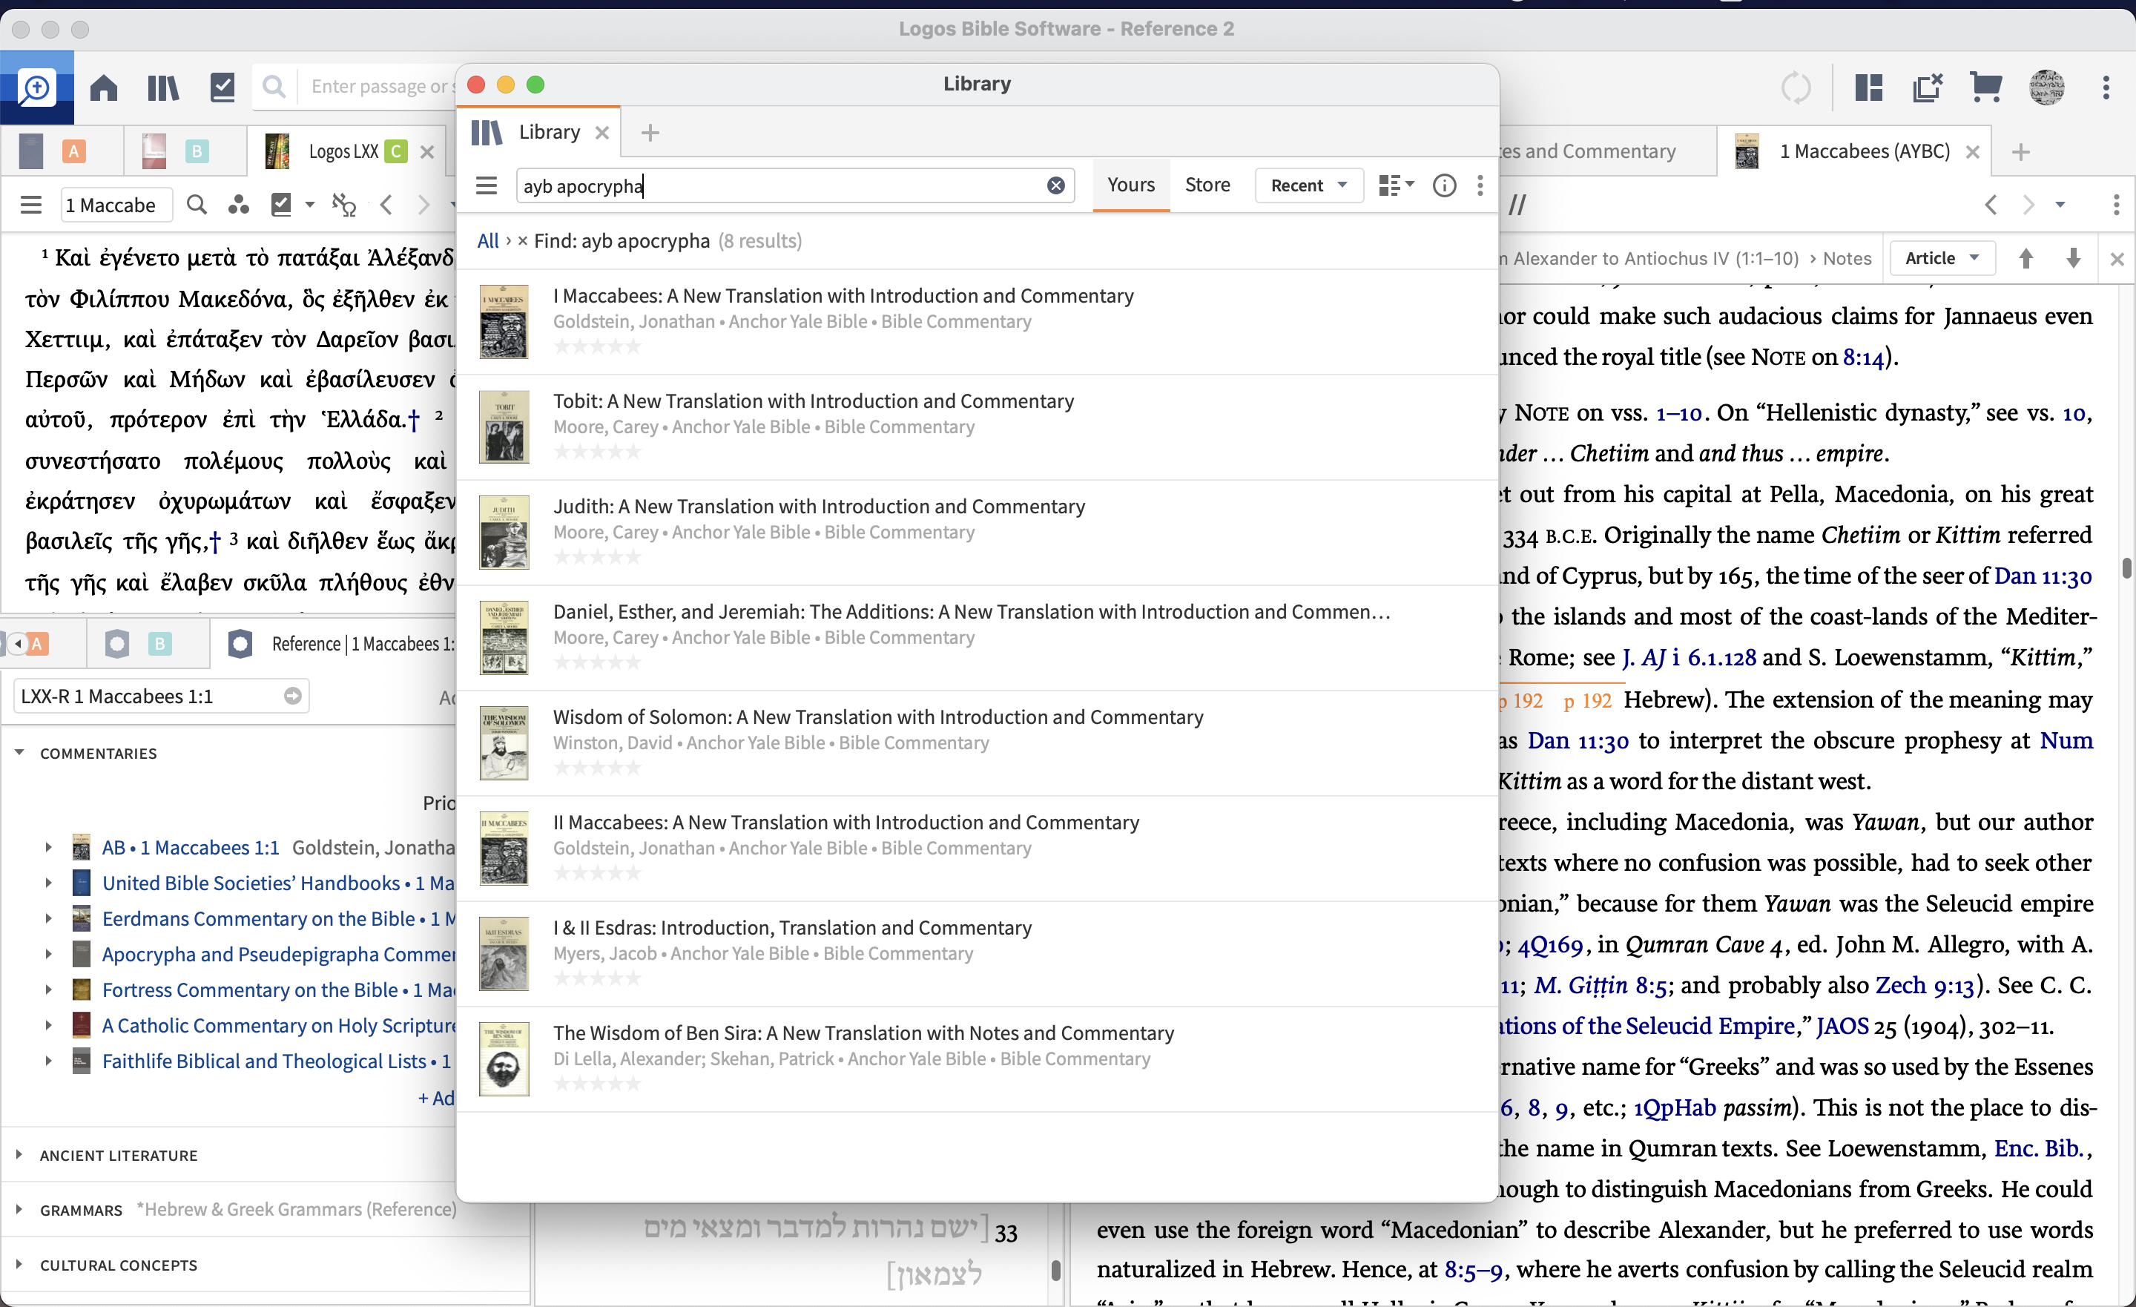Show the Library resource information icon

1444,185
